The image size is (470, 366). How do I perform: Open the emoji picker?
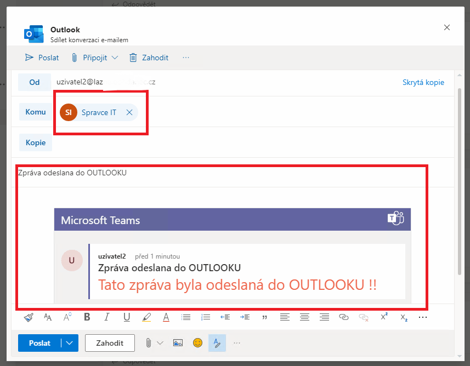point(197,342)
